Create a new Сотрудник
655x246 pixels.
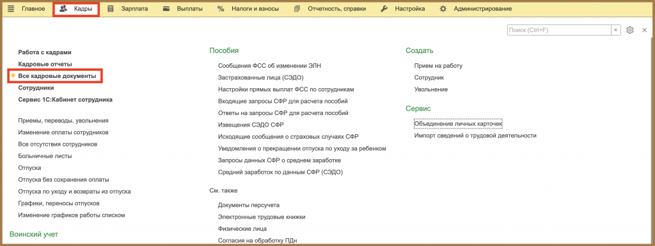click(x=429, y=77)
